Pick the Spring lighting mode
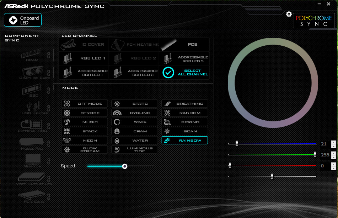Image resolution: width=338 pixels, height=218 pixels. coord(185,122)
